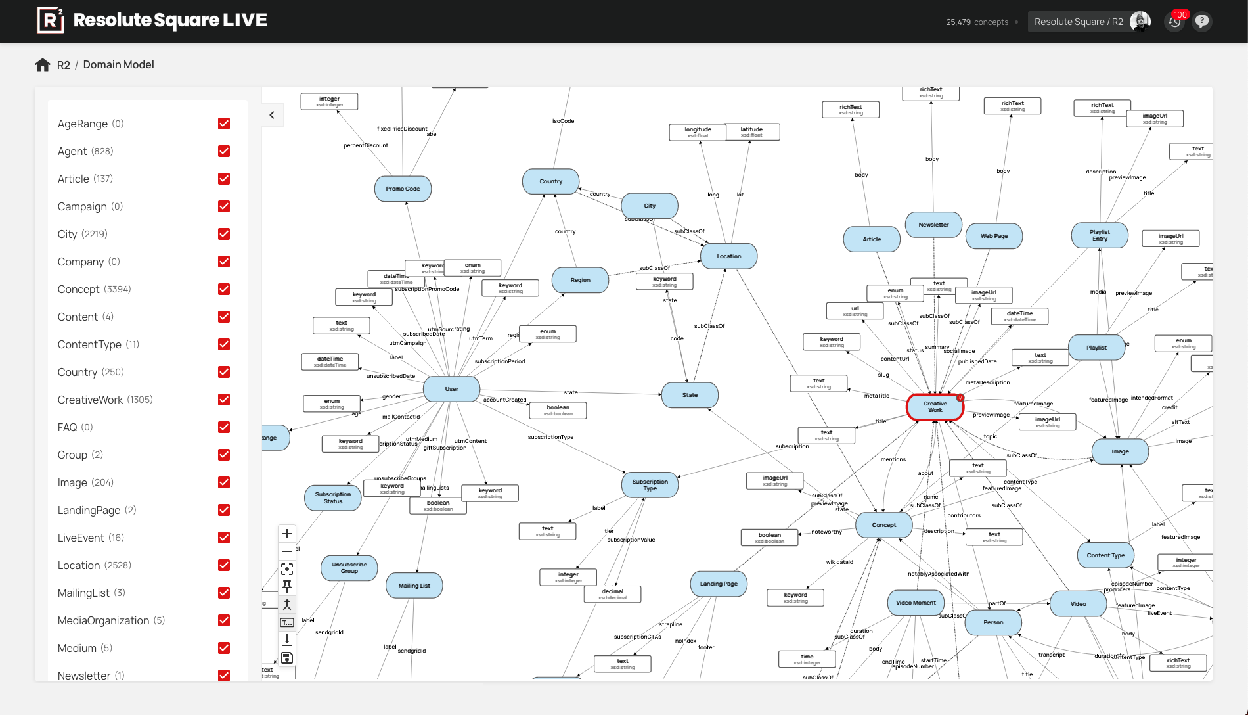The width and height of the screenshot is (1248, 715).
Task: Toggle the Location checkbox
Action: point(224,565)
